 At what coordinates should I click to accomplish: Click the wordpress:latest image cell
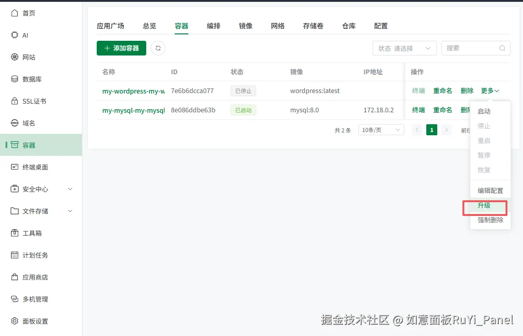[315, 91]
